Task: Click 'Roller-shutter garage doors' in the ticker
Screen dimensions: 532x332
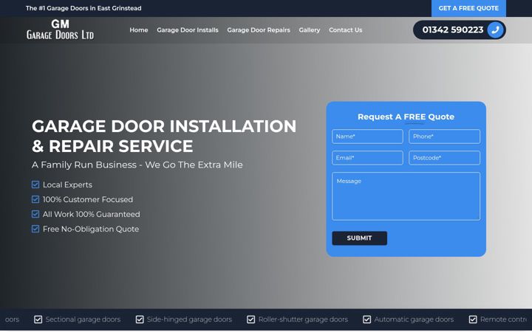Action: tap(304, 319)
